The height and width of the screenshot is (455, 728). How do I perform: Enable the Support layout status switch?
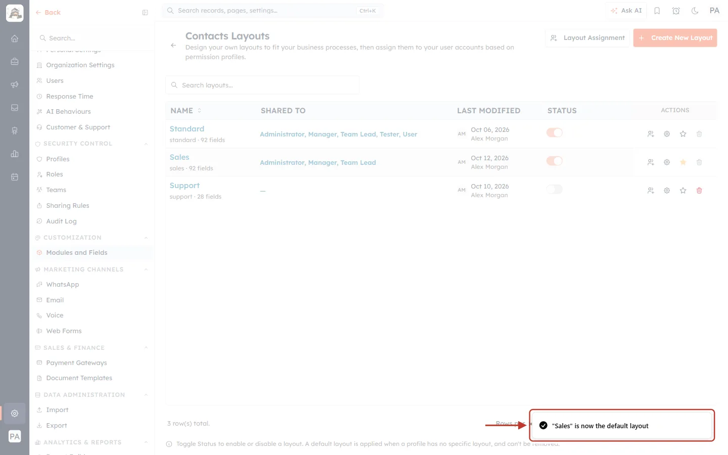click(555, 189)
